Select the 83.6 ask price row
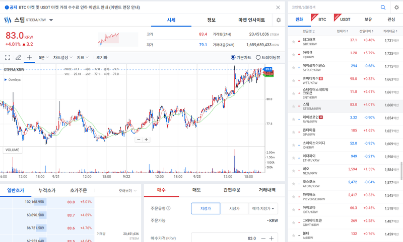 [x=47, y=228]
